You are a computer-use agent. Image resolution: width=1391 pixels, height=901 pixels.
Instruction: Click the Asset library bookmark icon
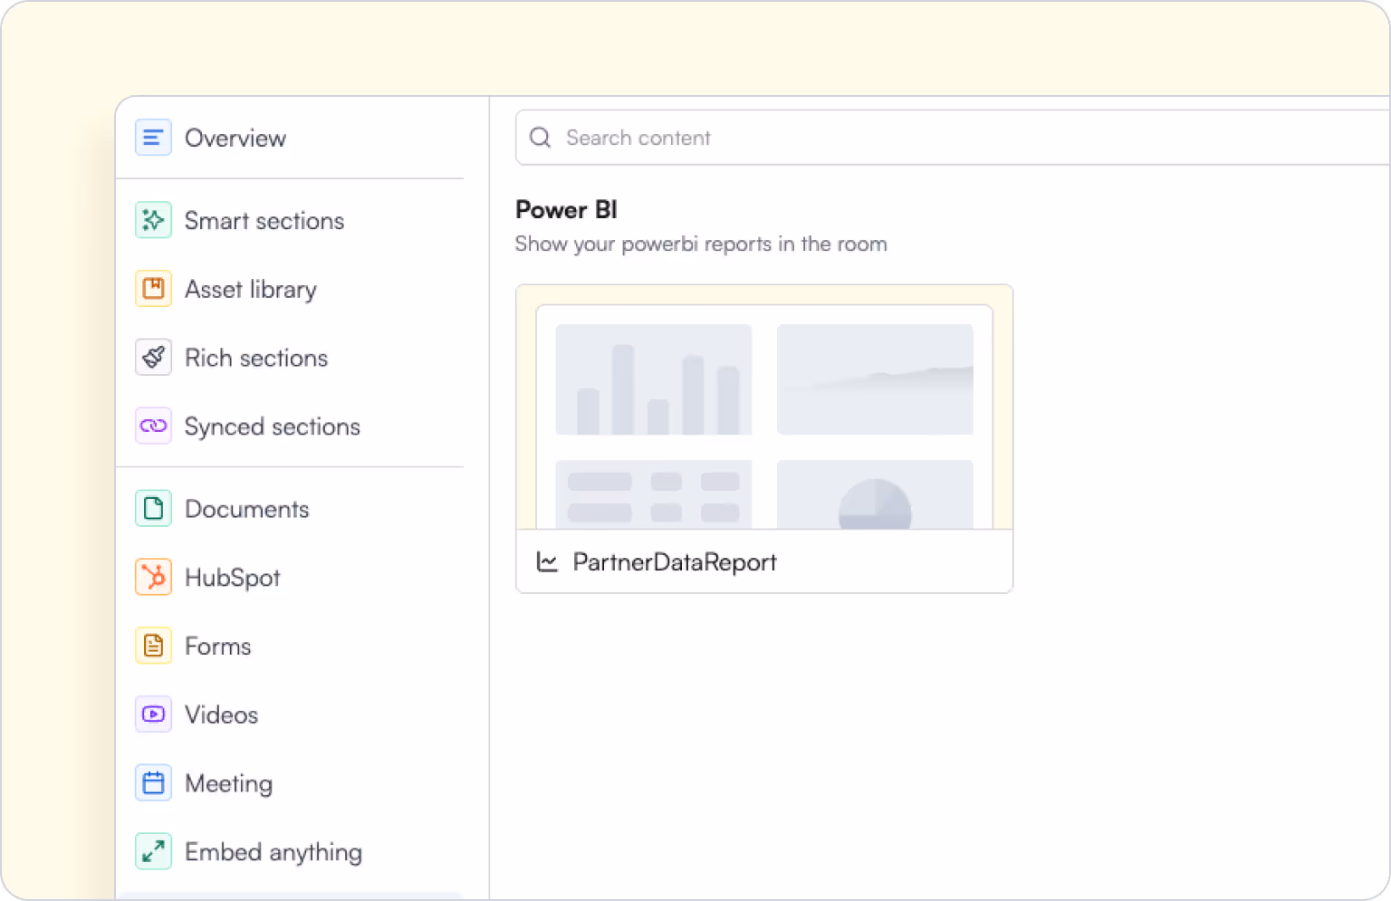[x=153, y=289]
